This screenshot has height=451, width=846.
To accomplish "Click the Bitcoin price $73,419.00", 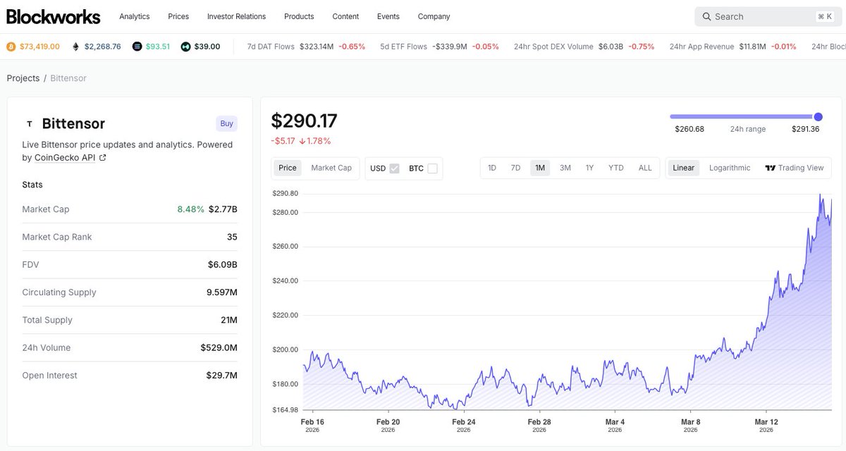I will click(x=39, y=47).
